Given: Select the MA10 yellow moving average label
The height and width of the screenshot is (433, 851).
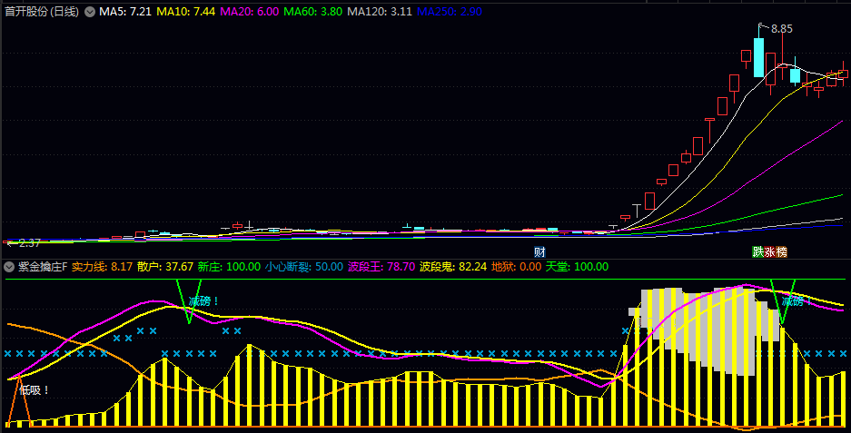Looking at the screenshot, I should (x=184, y=13).
